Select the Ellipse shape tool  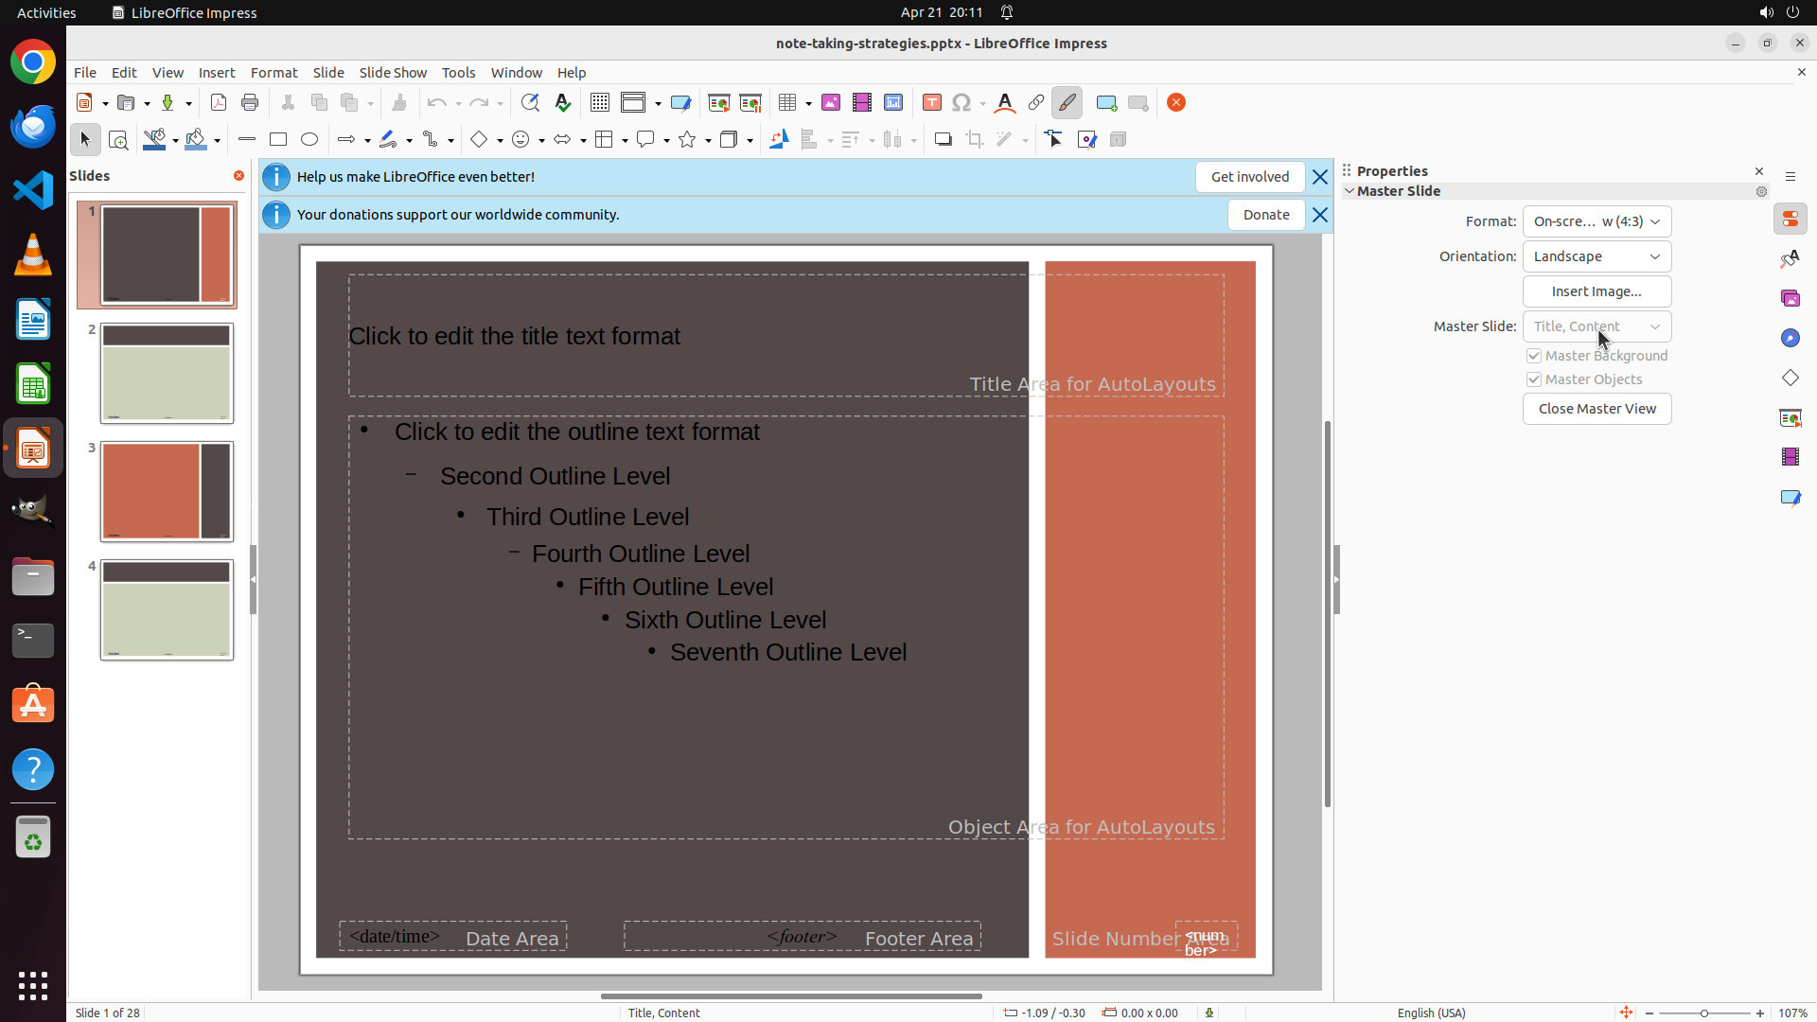[309, 140]
